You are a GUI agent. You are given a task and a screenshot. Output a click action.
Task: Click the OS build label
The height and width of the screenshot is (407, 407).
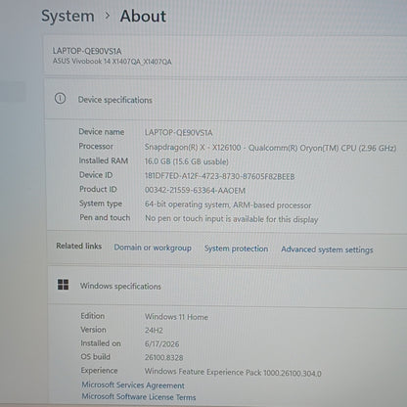95,357
